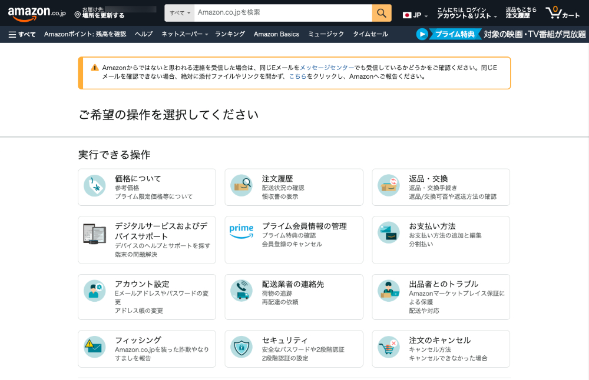Click プライム特典 banner label

pos(455,35)
